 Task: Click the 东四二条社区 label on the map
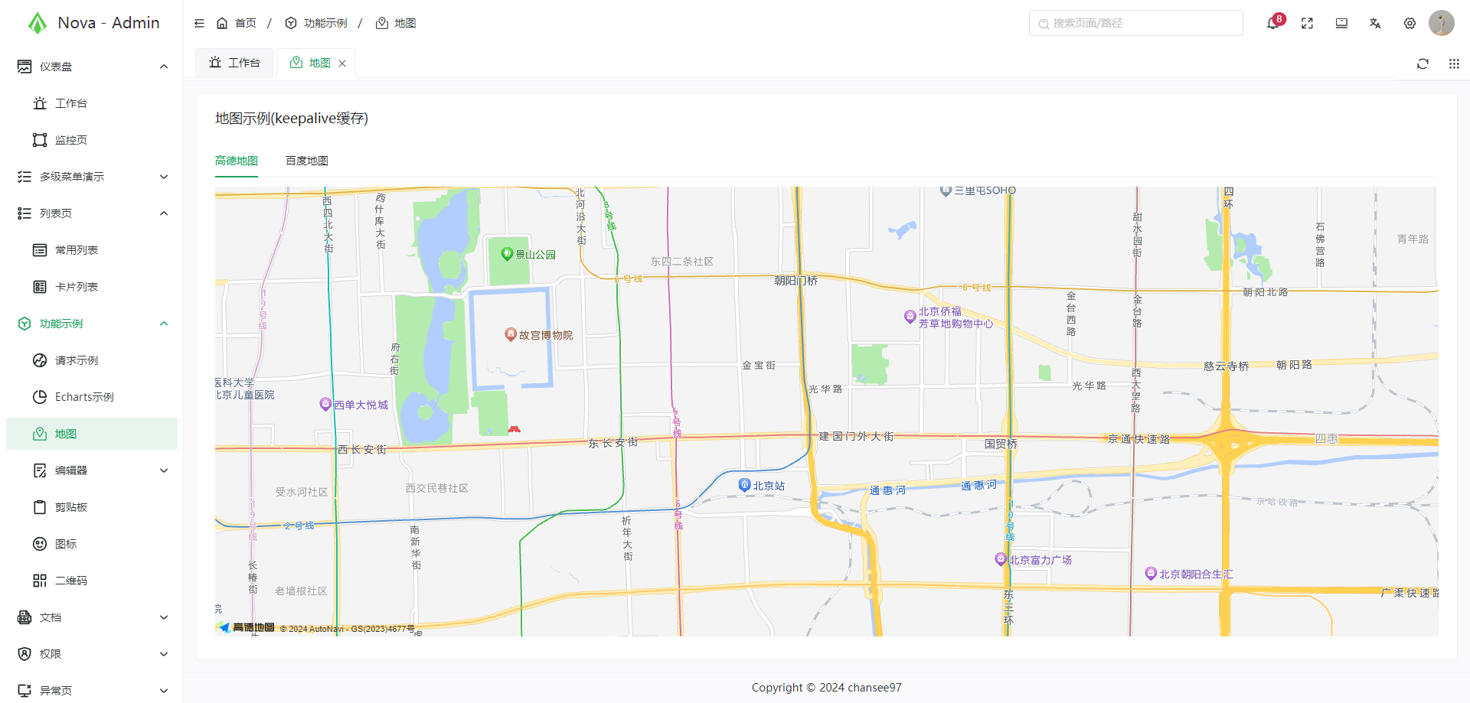pos(682,262)
